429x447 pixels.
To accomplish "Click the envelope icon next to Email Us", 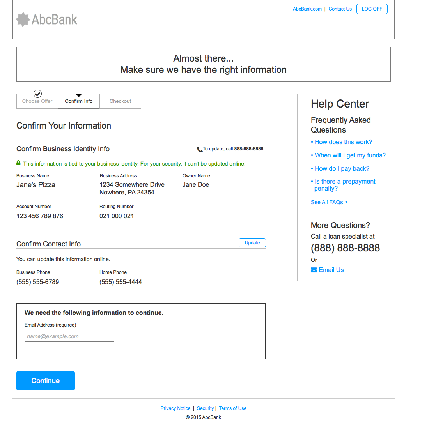I will coord(314,270).
